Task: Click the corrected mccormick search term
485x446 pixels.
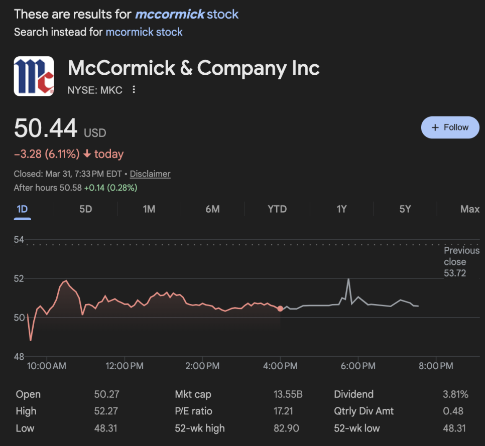Action: [170, 14]
